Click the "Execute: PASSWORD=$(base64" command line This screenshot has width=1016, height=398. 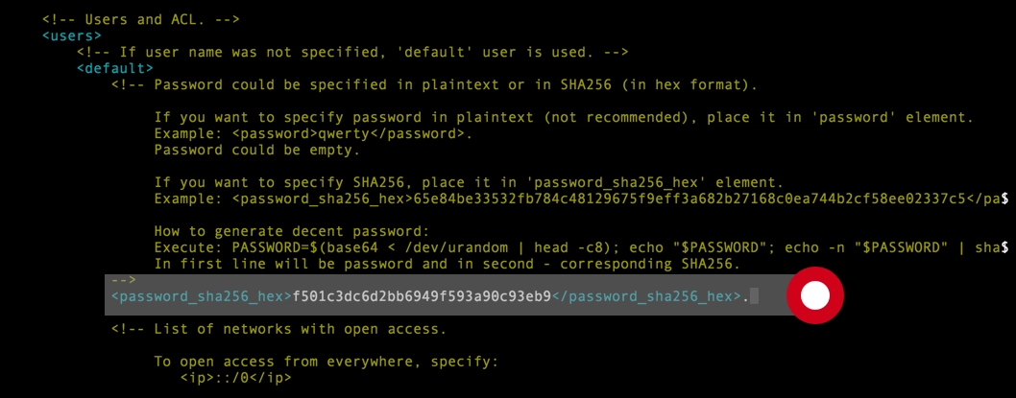pyautogui.click(x=581, y=247)
